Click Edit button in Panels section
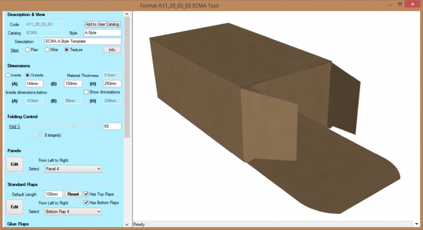This screenshot has width=423, height=230. click(15, 164)
